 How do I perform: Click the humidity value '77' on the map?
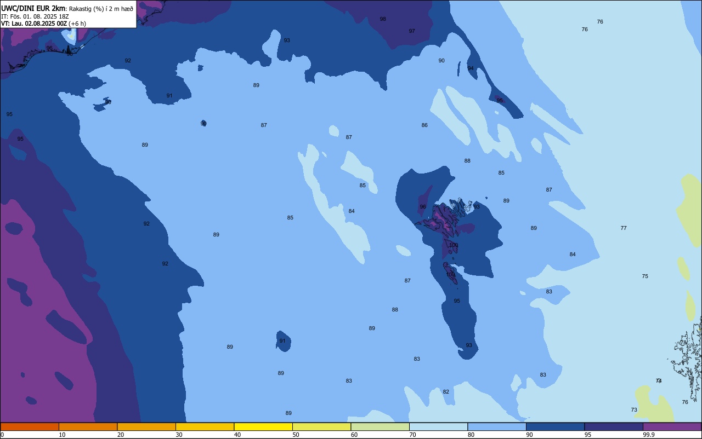click(624, 228)
